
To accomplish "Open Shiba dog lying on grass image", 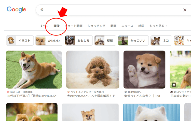I will [34, 70].
